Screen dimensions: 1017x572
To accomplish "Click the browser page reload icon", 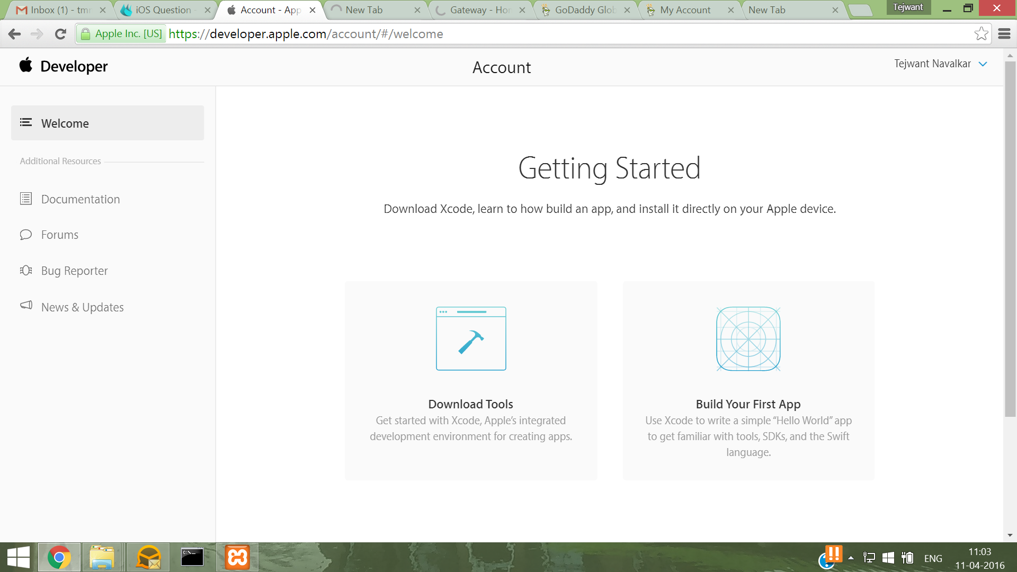I will [x=60, y=33].
